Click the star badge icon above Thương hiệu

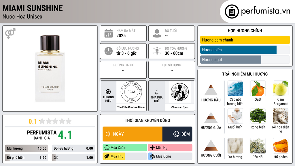[108, 92]
